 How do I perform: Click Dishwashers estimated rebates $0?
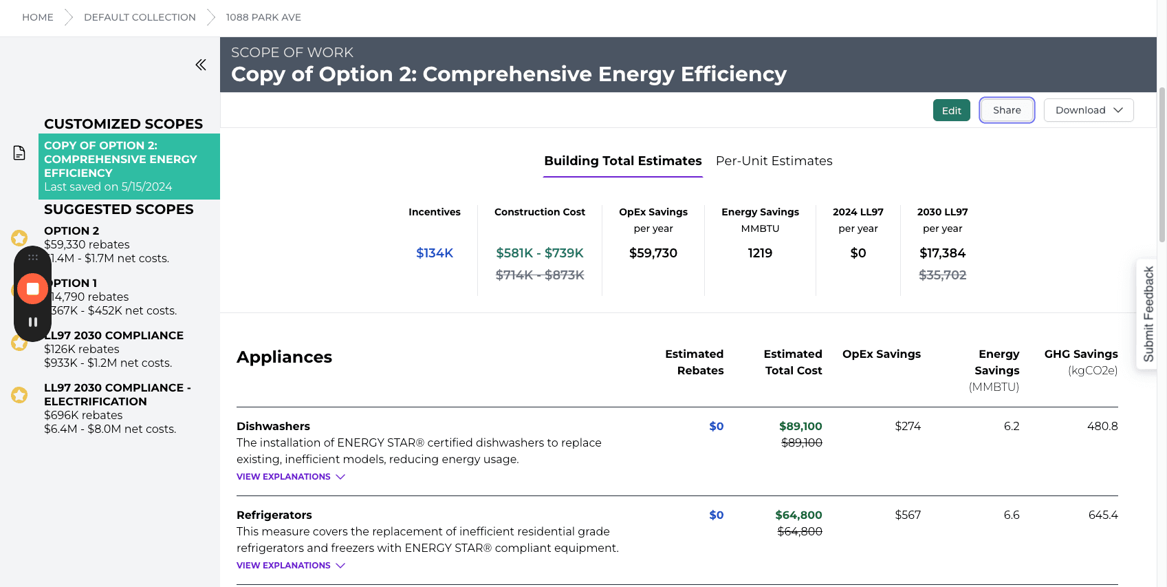(x=717, y=427)
